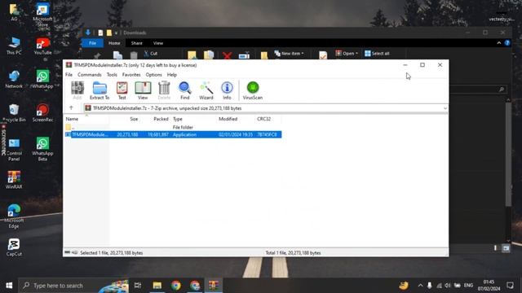
Task: Open Control Panel desktop icon
Action: (x=14, y=150)
